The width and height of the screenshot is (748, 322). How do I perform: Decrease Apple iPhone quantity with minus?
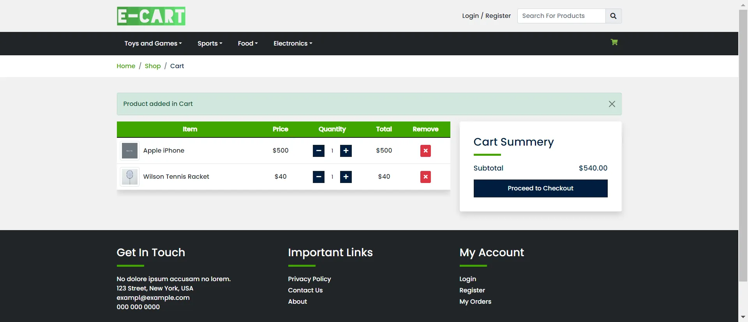point(318,151)
